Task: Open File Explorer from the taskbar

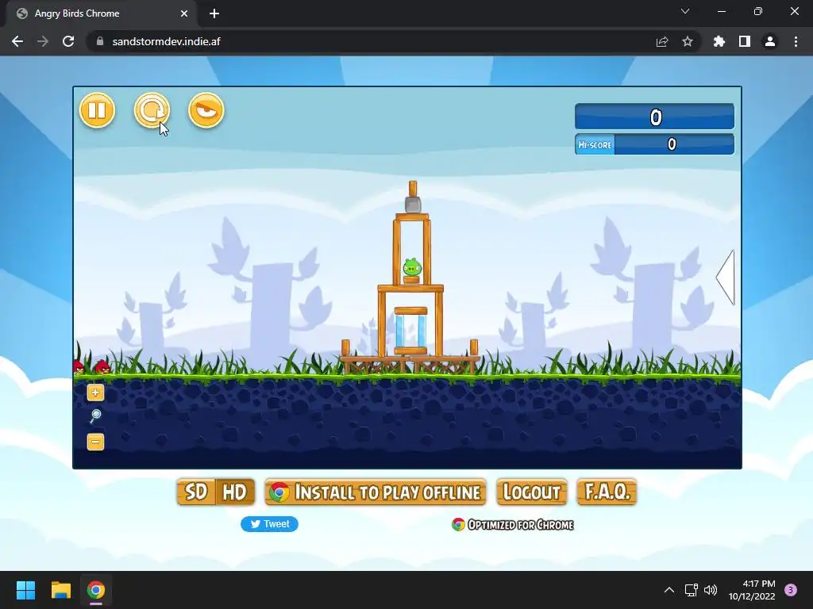Action: [60, 590]
